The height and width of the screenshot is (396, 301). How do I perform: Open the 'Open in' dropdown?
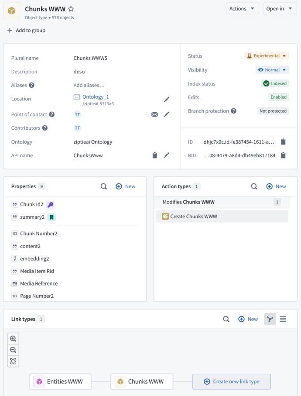[x=280, y=9]
